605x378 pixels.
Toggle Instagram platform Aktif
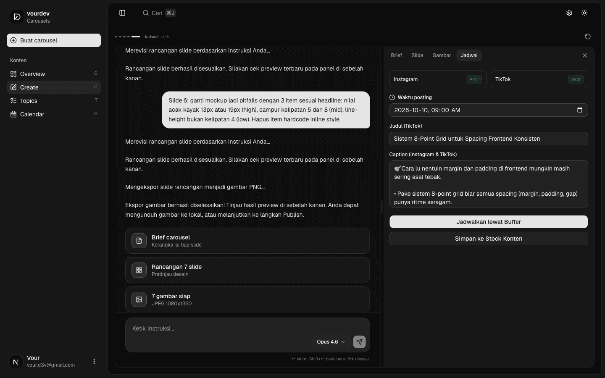438,79
